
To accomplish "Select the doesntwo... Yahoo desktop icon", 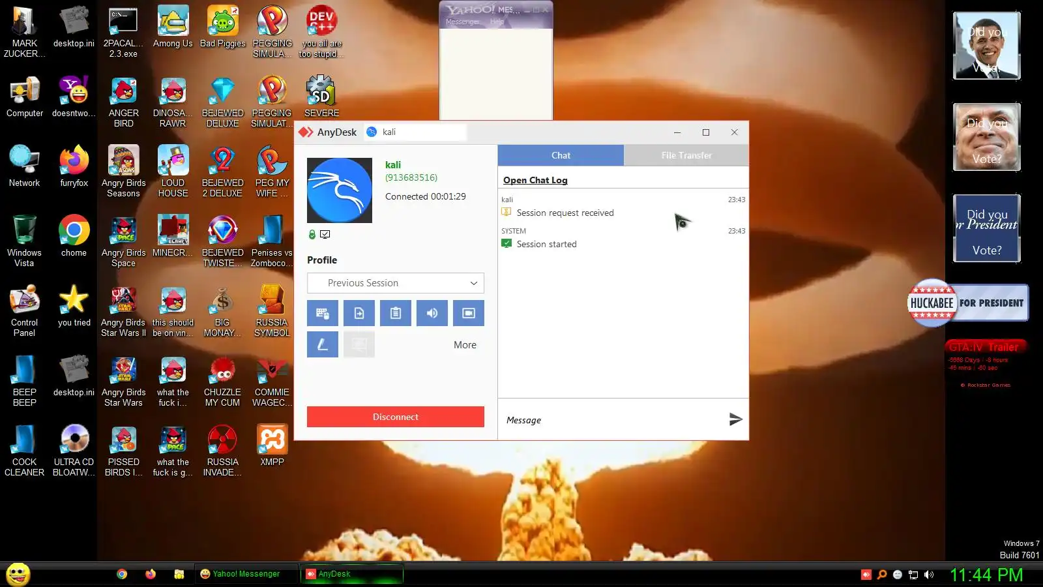I will tap(74, 97).
